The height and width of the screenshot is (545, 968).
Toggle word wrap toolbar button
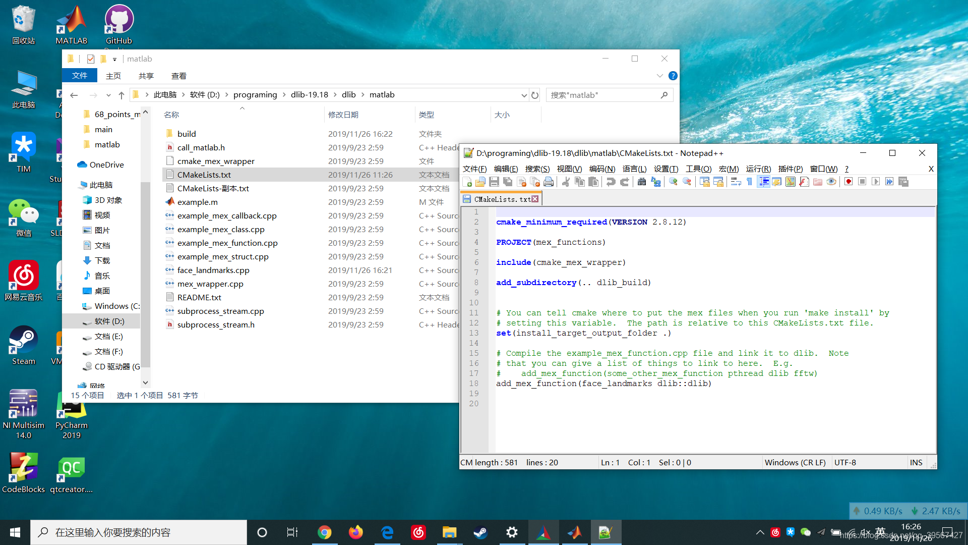coord(736,182)
